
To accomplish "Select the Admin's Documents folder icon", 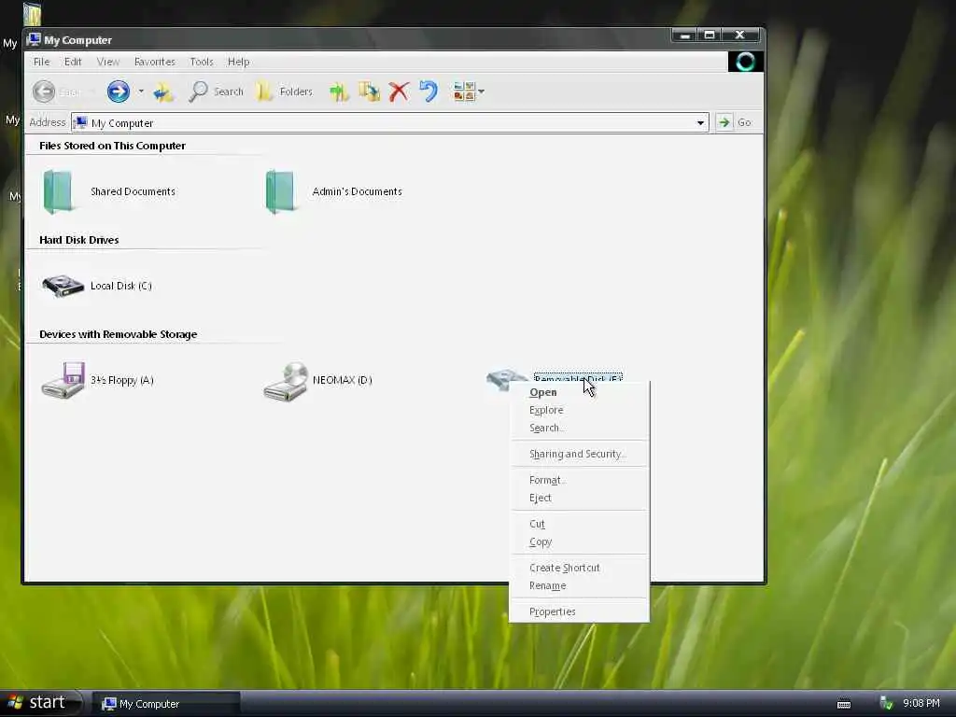I will tap(280, 191).
